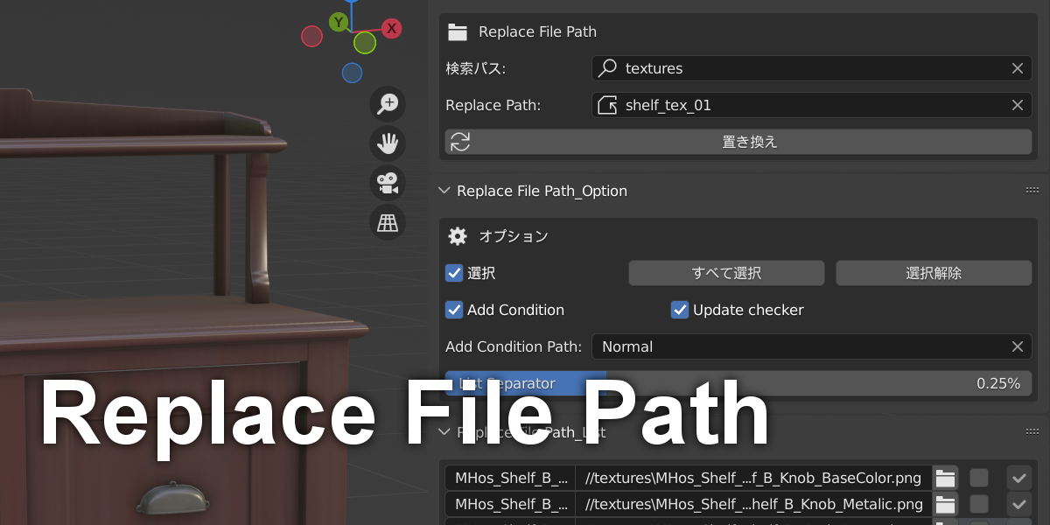Click the pan view hand icon
1050x525 pixels.
pos(387,143)
